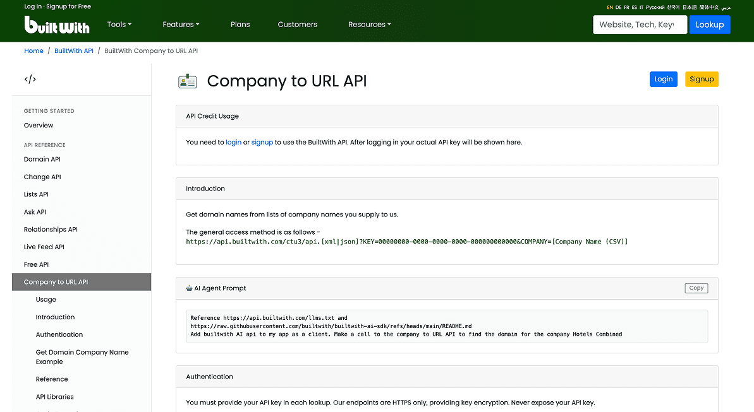
Task: Click the blue Login button beside title
Action: click(x=663, y=79)
